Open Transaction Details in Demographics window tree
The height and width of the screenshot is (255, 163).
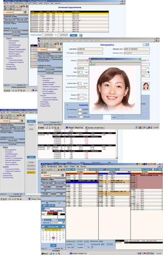click(x=49, y=98)
